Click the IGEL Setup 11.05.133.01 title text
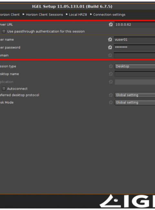This screenshot has height=210, width=155. (72, 6)
